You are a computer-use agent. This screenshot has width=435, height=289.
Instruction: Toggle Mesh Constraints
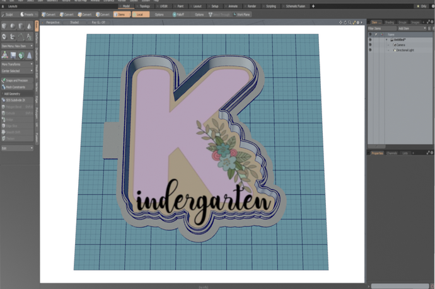pyautogui.click(x=17, y=87)
